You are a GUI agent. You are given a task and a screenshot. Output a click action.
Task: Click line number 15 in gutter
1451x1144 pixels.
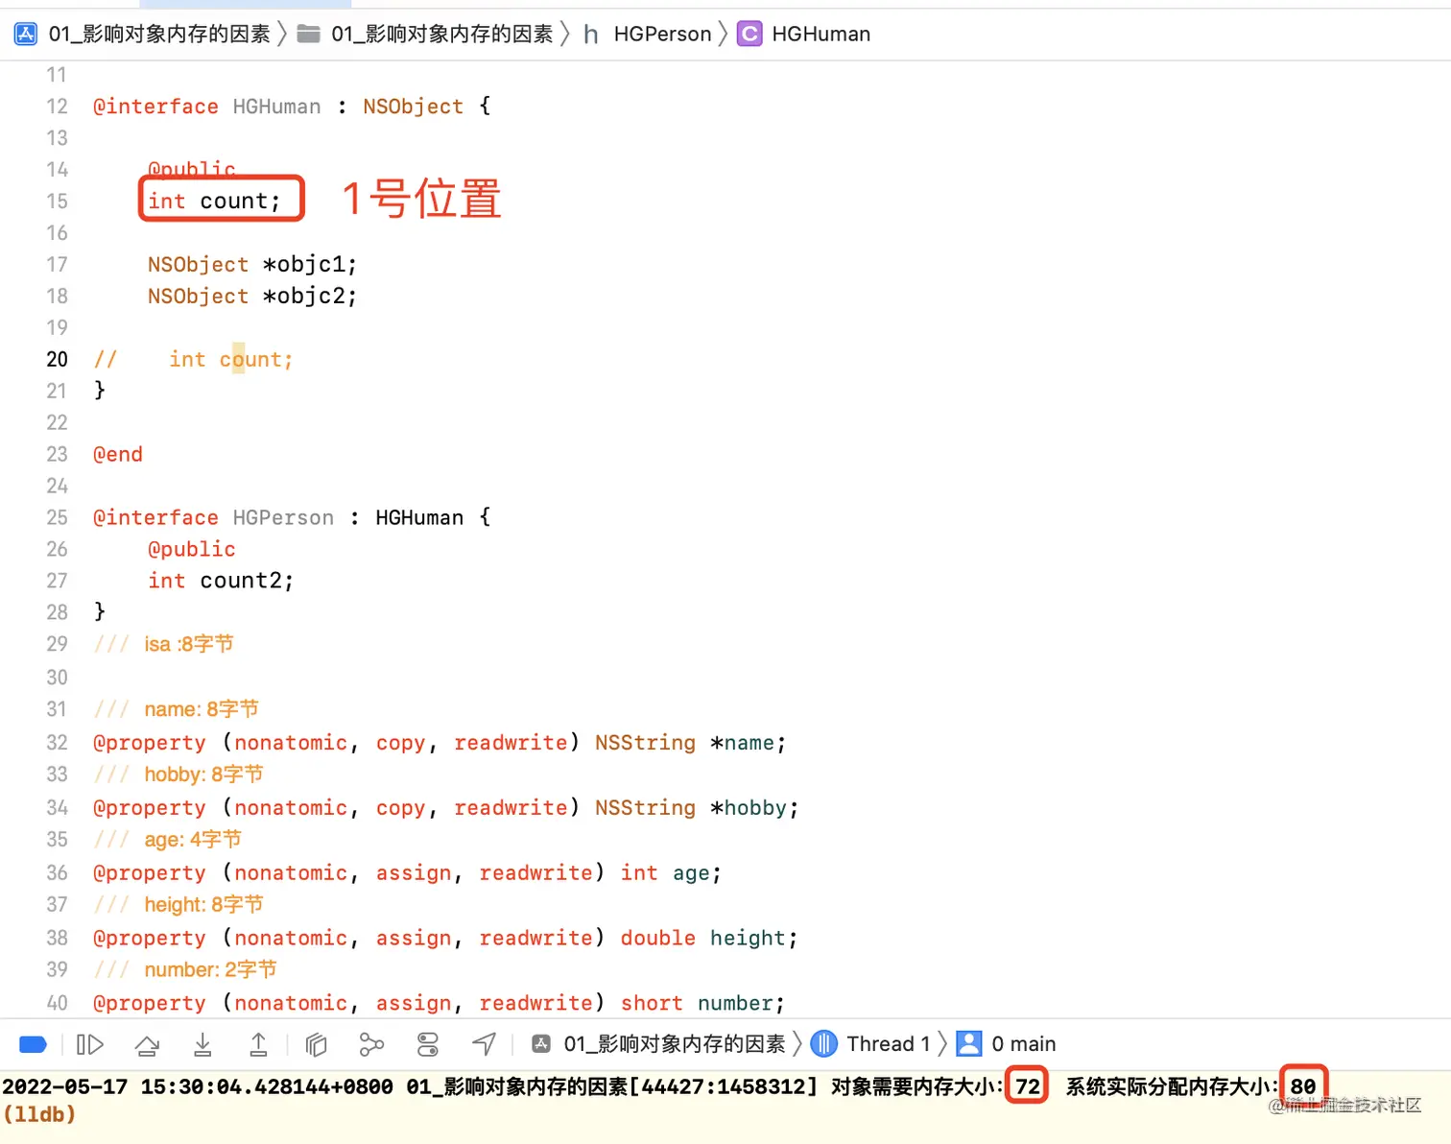[58, 202]
